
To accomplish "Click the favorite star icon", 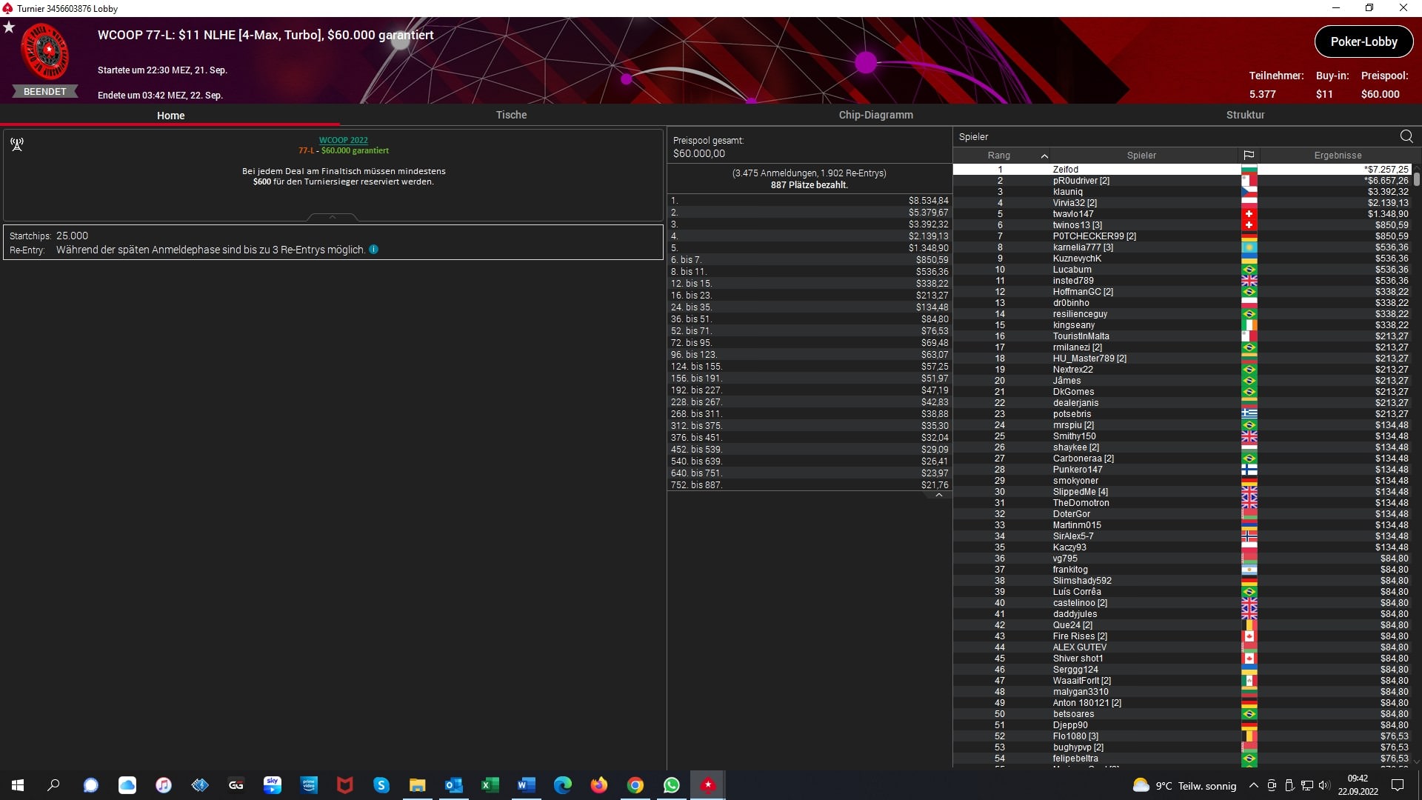I will pyautogui.click(x=9, y=27).
